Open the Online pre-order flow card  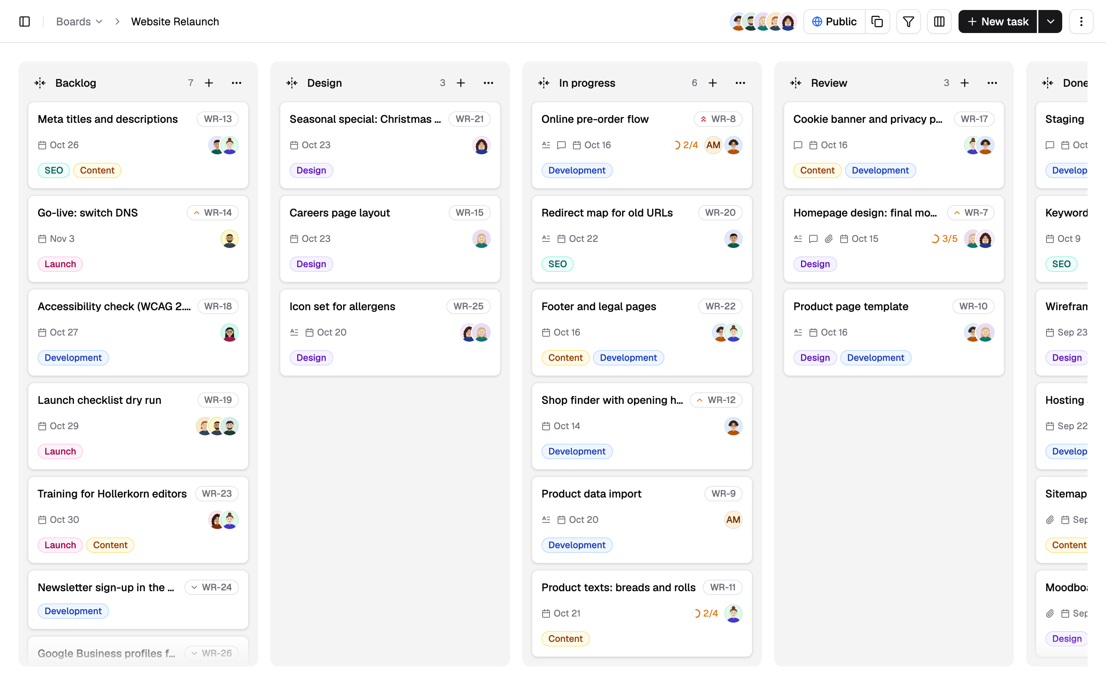coord(641,145)
